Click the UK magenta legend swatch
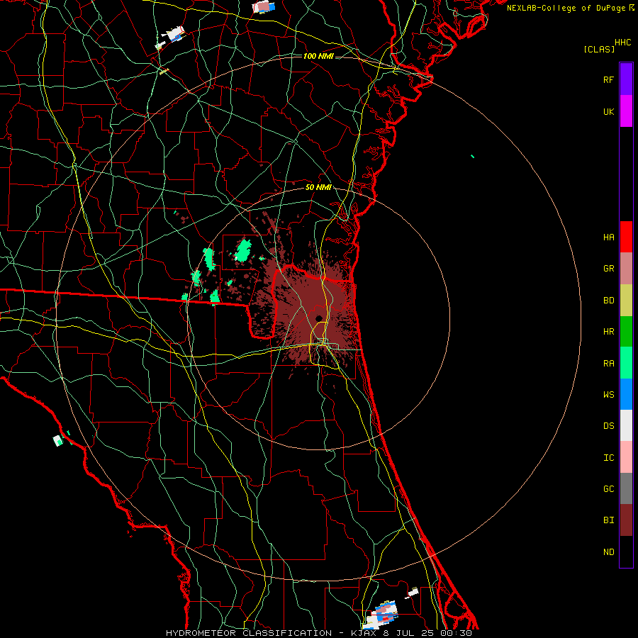The width and height of the screenshot is (638, 638). 626,111
